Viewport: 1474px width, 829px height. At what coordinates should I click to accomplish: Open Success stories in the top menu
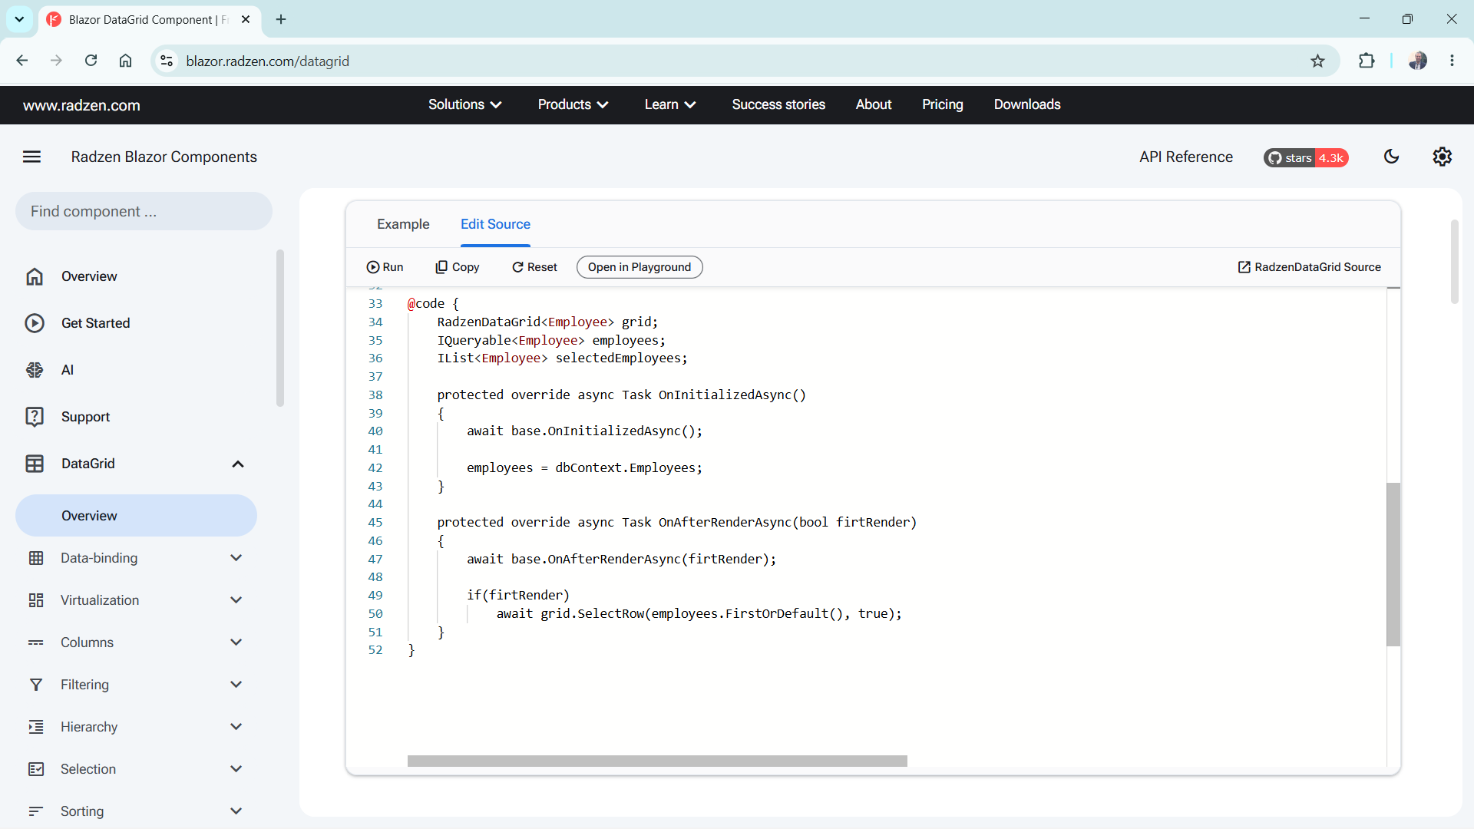[x=778, y=104]
